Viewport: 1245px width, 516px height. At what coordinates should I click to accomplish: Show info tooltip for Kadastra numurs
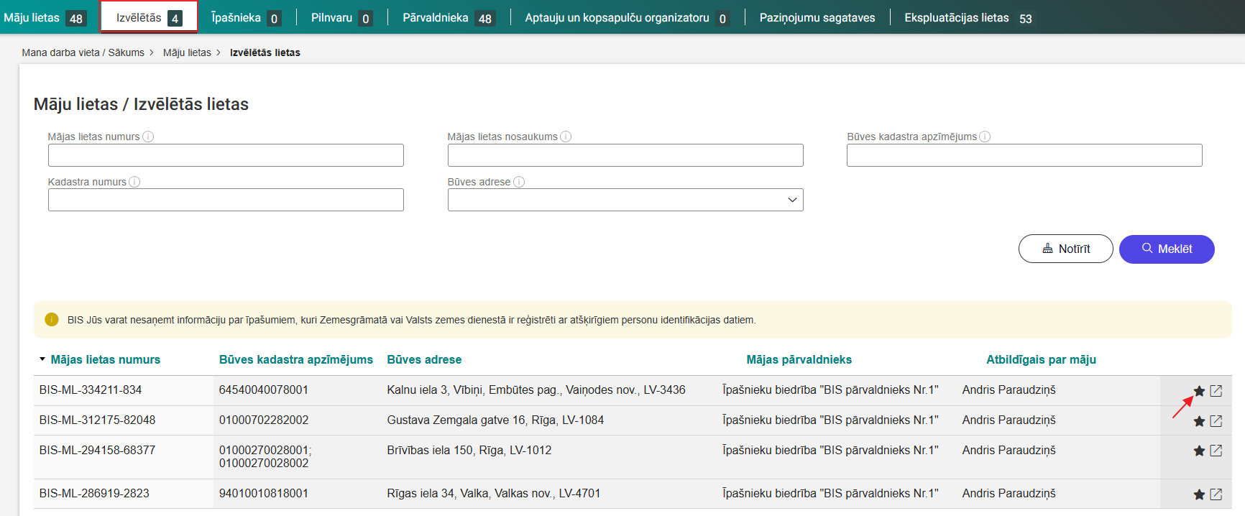[134, 182]
